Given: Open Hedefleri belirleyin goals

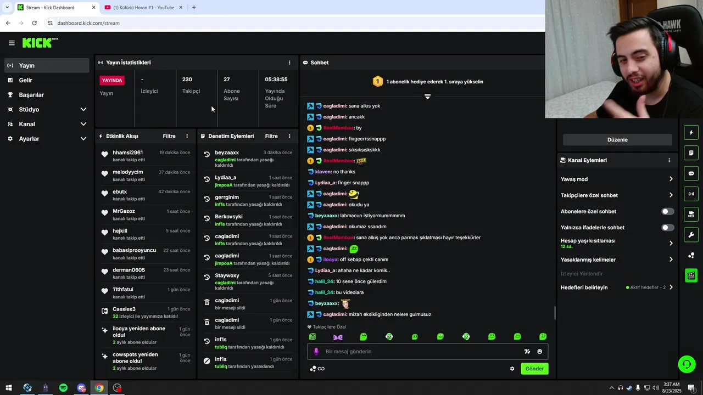Looking at the screenshot, I should coord(617,287).
